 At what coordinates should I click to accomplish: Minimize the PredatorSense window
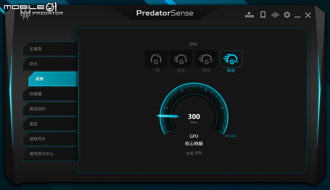[298, 16]
